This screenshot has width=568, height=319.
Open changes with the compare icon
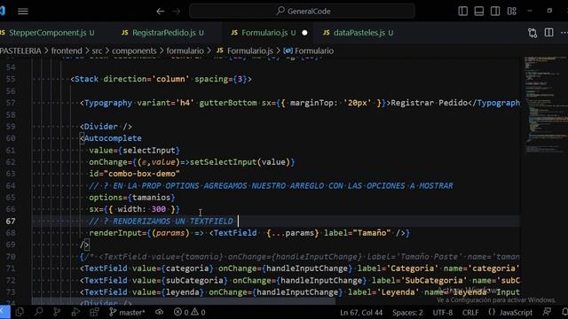(x=532, y=33)
